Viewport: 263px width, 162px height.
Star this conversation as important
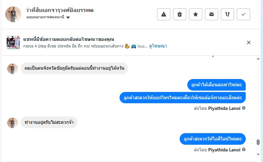pyautogui.click(x=196, y=14)
